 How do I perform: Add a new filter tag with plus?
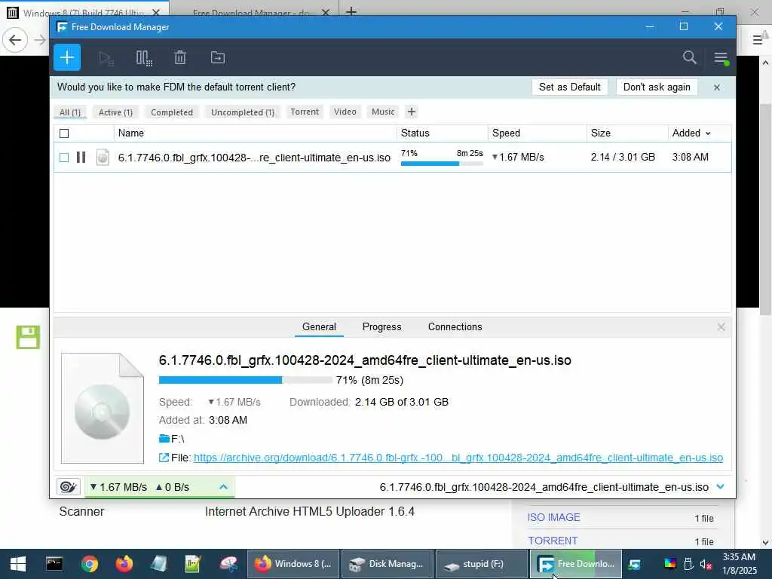click(412, 112)
